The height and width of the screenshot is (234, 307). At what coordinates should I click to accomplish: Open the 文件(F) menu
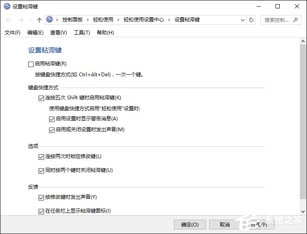13,33
